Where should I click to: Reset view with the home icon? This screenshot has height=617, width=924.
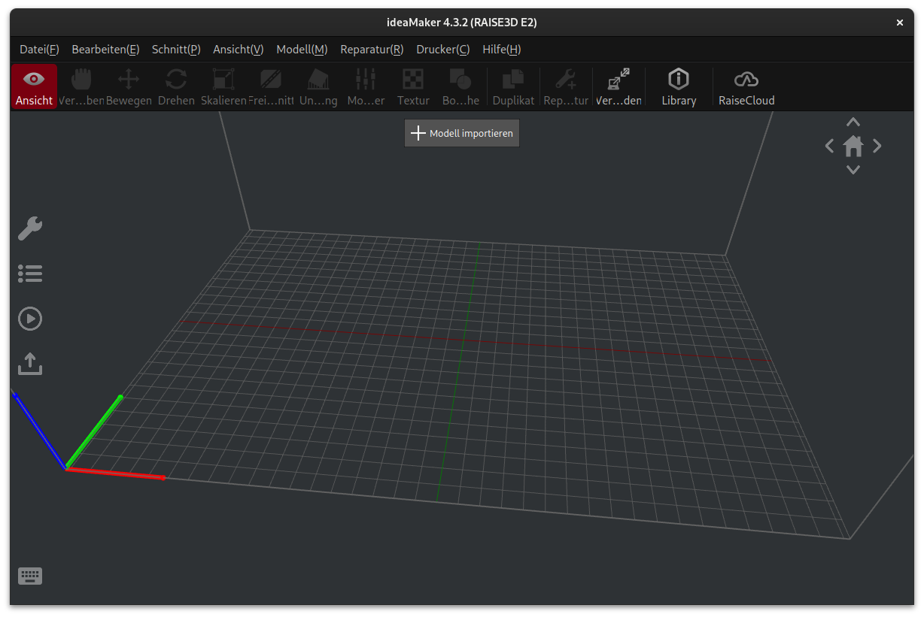tap(853, 146)
